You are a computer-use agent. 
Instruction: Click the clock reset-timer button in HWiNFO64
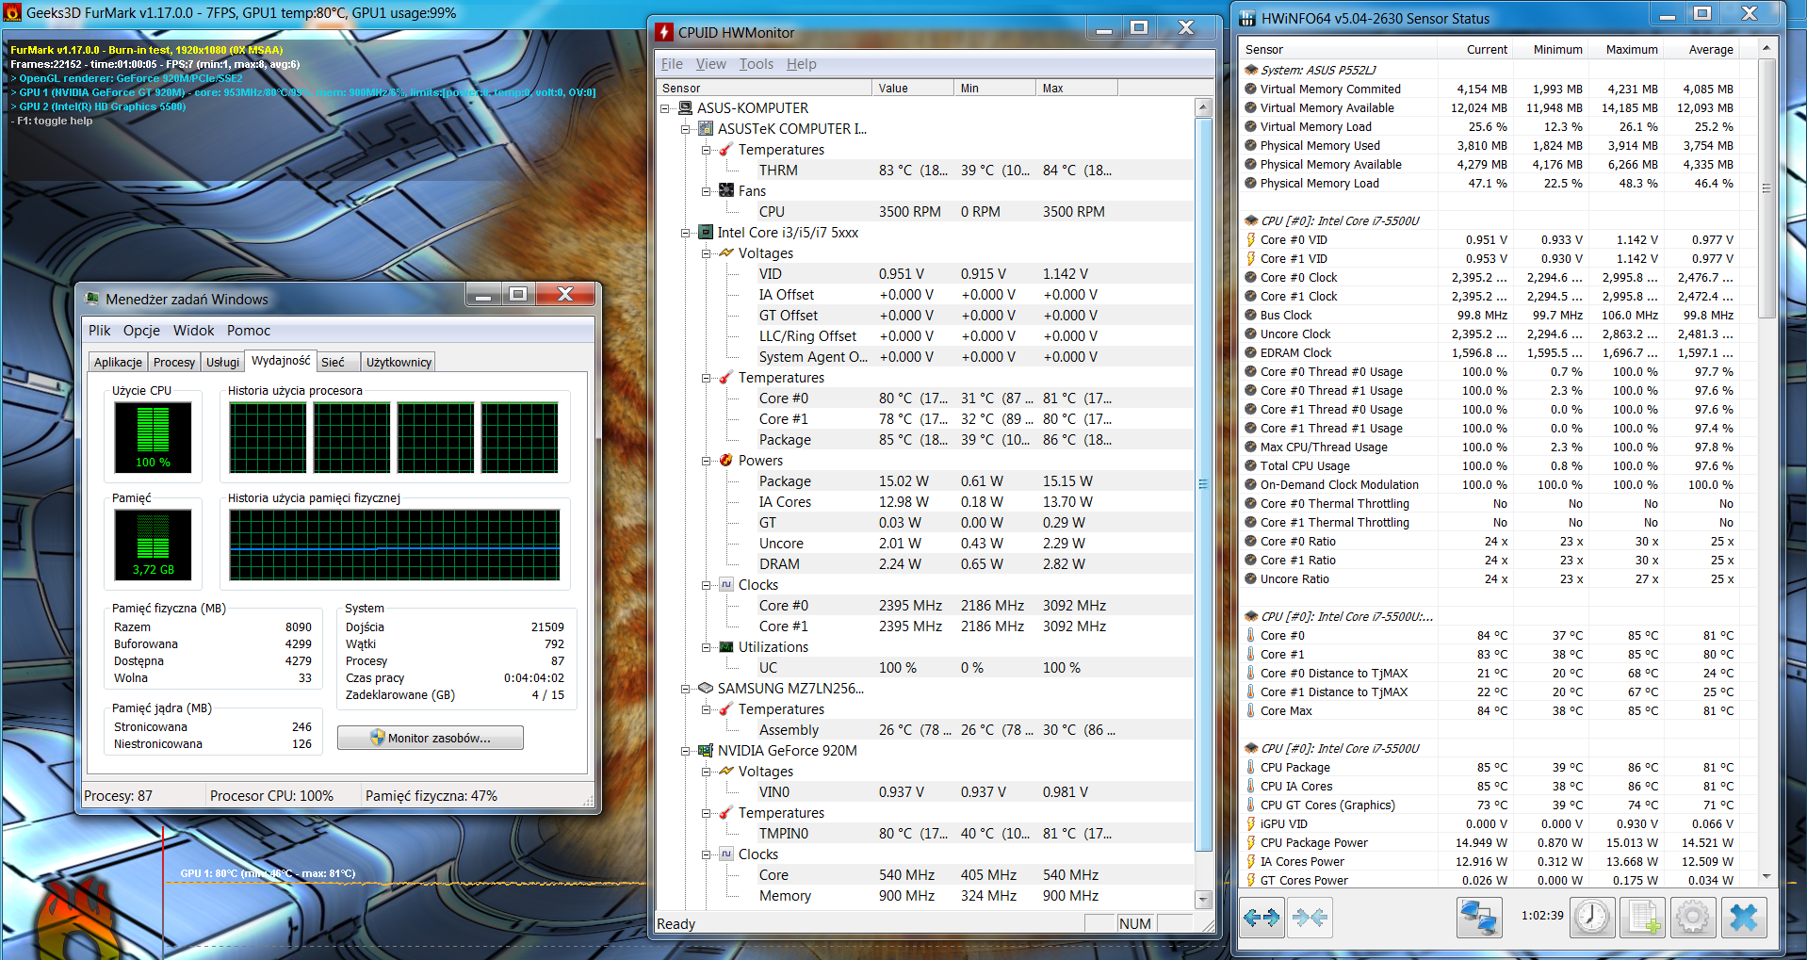pos(1592,917)
